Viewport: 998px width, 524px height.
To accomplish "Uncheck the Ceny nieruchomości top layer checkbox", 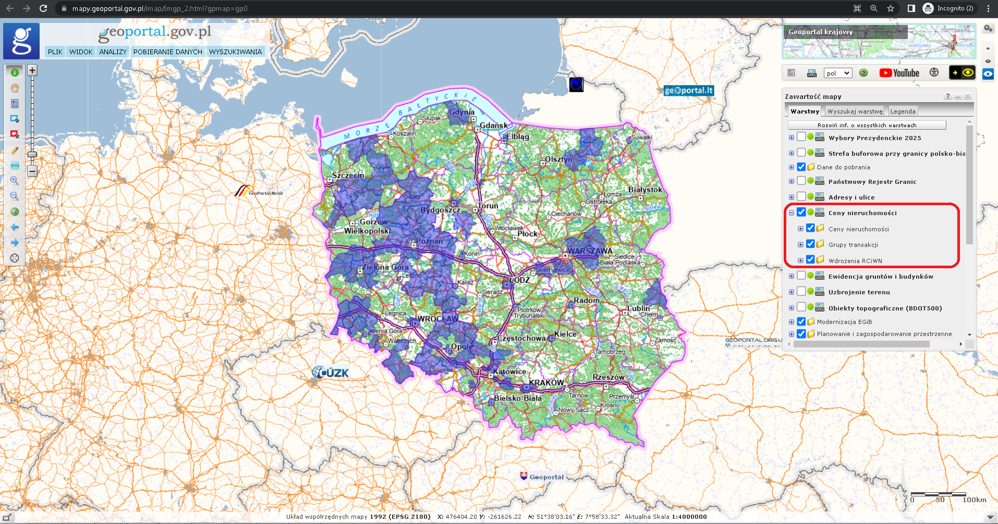I will tap(801, 212).
